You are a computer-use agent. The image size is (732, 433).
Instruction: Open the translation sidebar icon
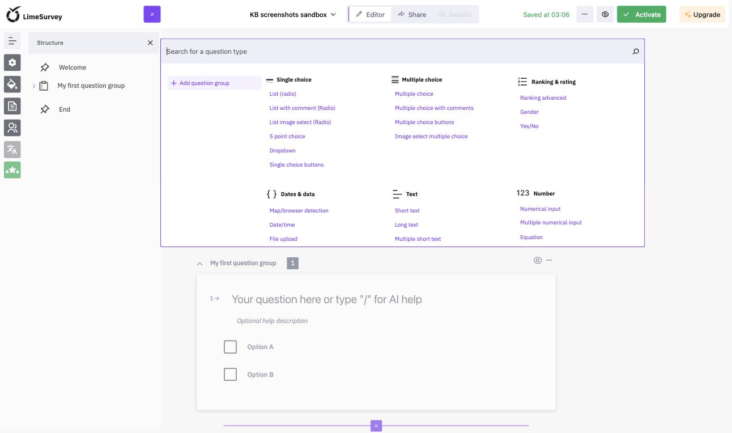coord(12,150)
